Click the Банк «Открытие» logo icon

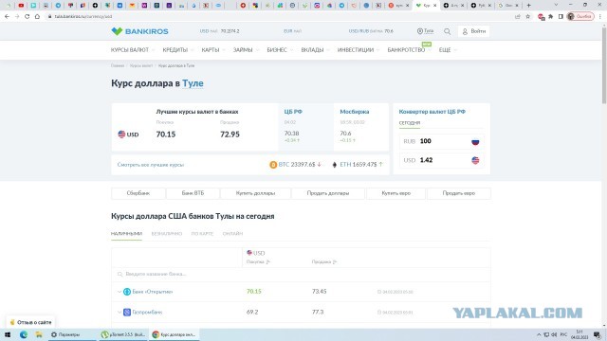pos(127,292)
